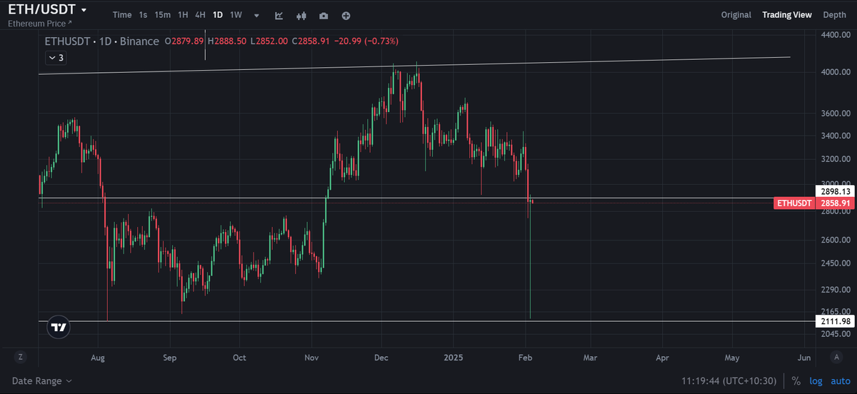857x394 pixels.
Task: Open the technical indicators icon
Action: (279, 16)
